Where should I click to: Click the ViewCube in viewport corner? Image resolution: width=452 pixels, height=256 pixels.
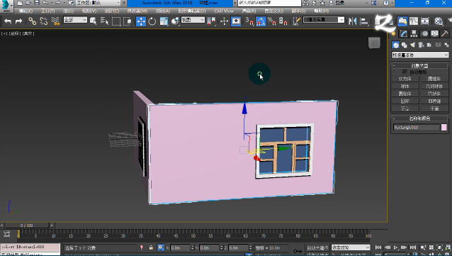[x=374, y=43]
